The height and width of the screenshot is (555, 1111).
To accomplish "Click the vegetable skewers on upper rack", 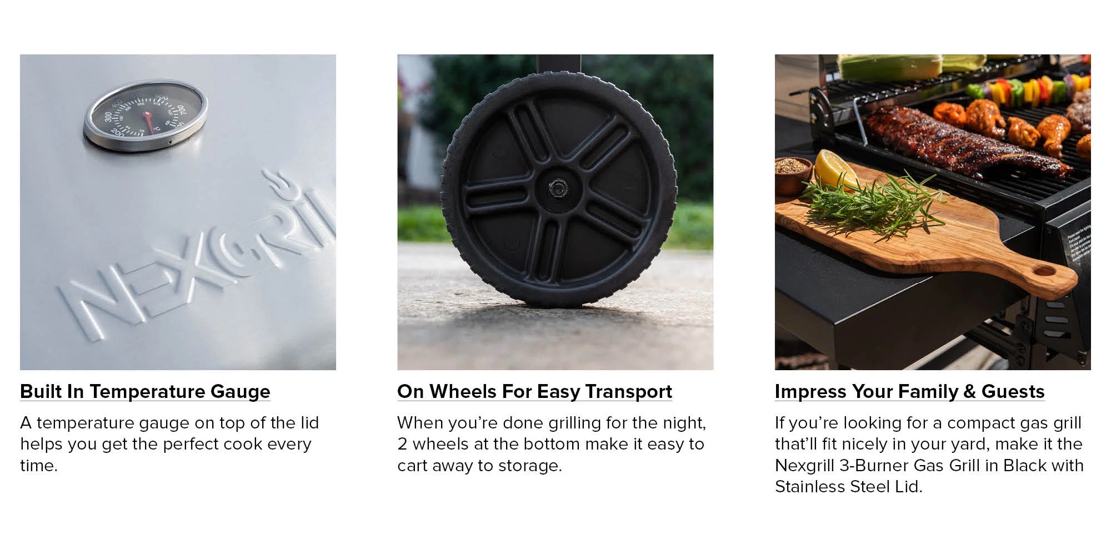I will pyautogui.click(x=1028, y=89).
